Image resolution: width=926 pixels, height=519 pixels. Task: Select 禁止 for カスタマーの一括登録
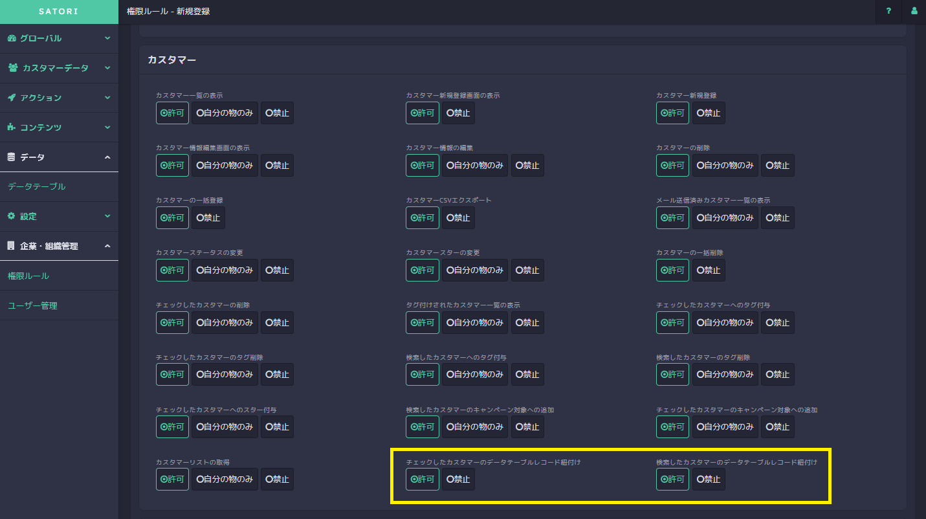click(208, 217)
